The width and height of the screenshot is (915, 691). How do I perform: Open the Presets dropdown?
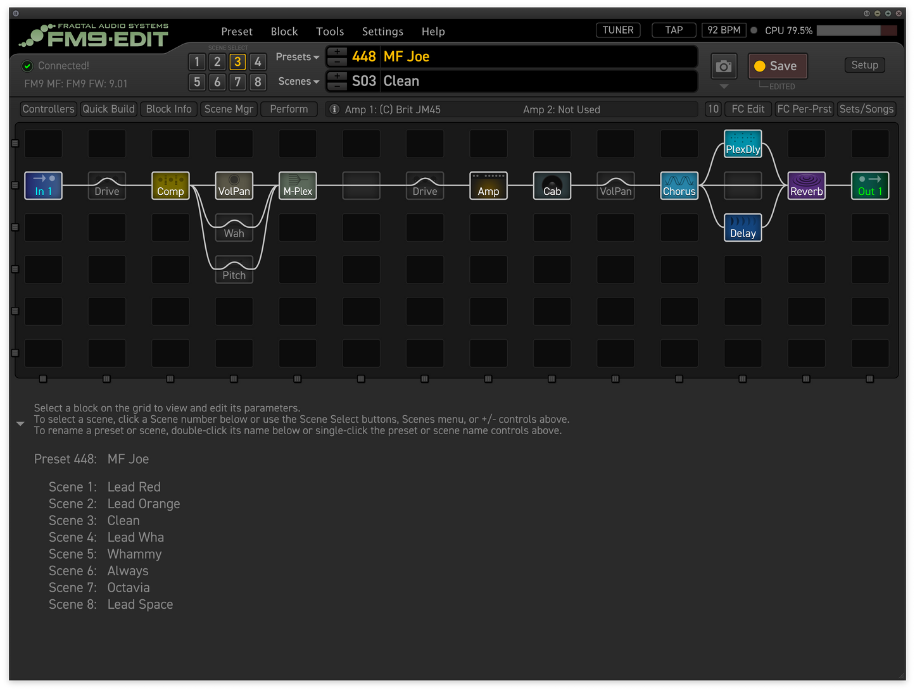297,57
